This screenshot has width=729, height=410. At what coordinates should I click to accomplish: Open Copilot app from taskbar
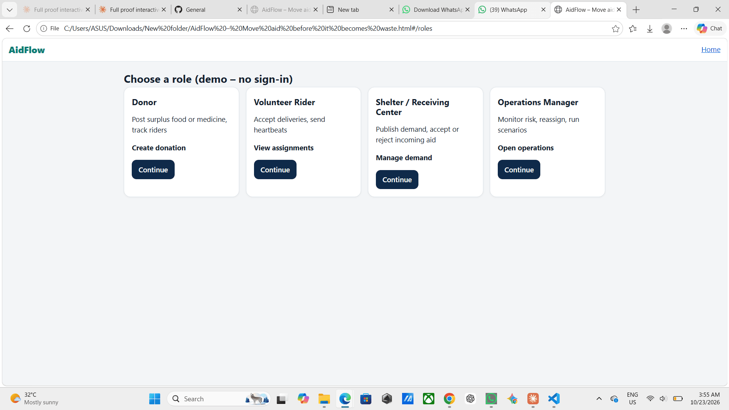[x=303, y=399]
